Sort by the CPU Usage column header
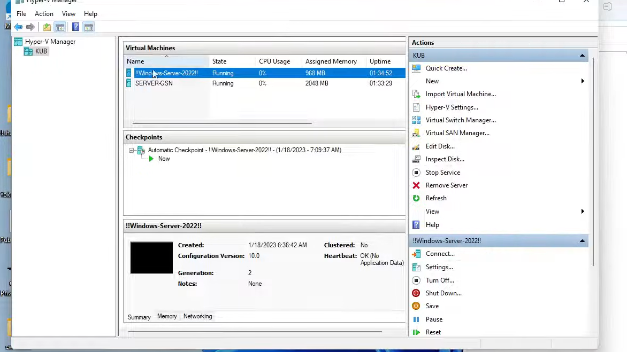This screenshot has height=352, width=627. pyautogui.click(x=279, y=61)
